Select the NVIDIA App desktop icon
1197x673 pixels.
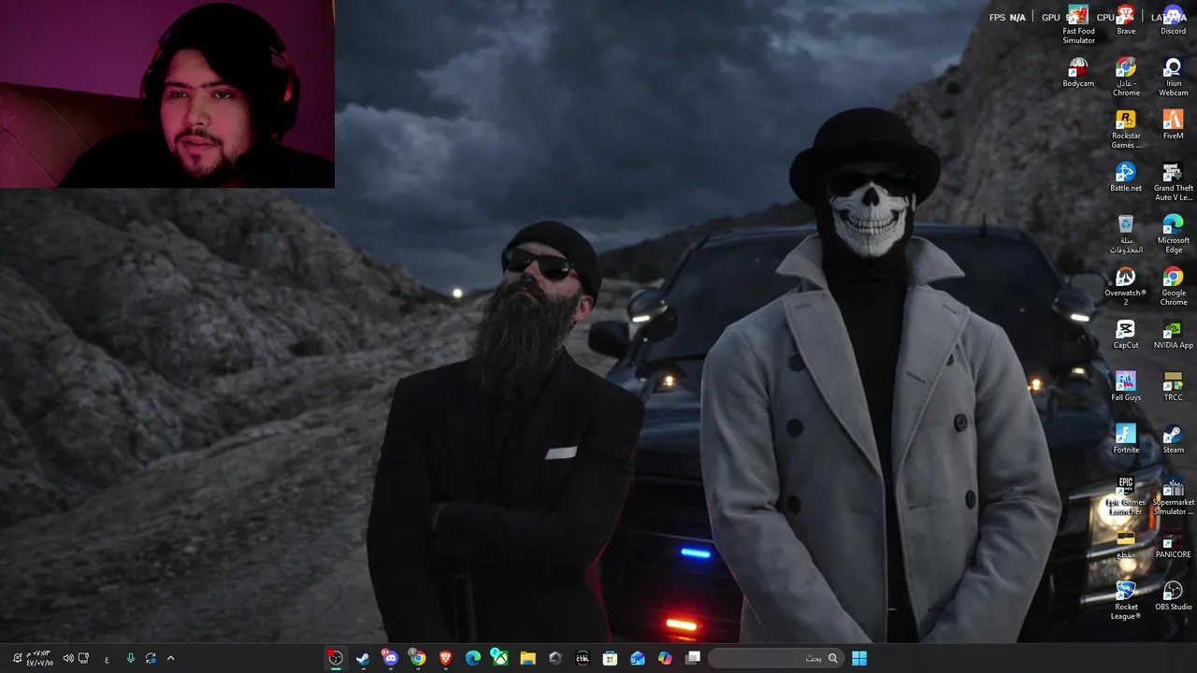coord(1173,335)
